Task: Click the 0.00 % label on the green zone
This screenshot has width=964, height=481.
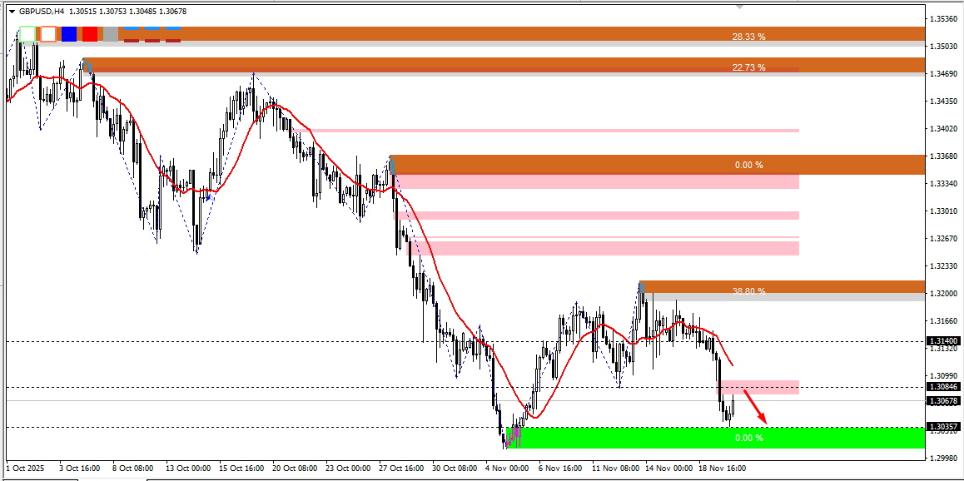Action: (749, 438)
